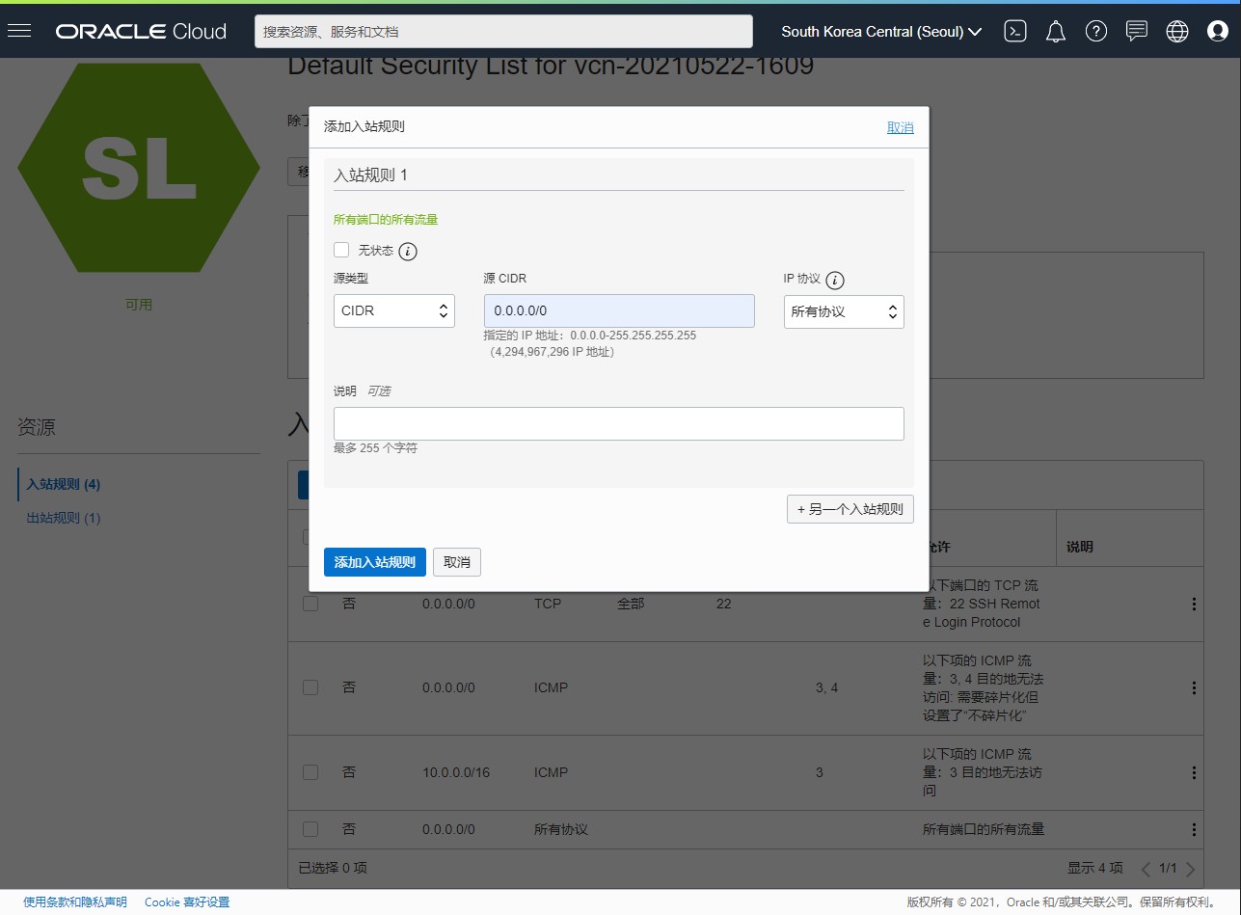Show info tooltip next to 无状态
This screenshot has height=915, width=1241.
click(x=408, y=252)
